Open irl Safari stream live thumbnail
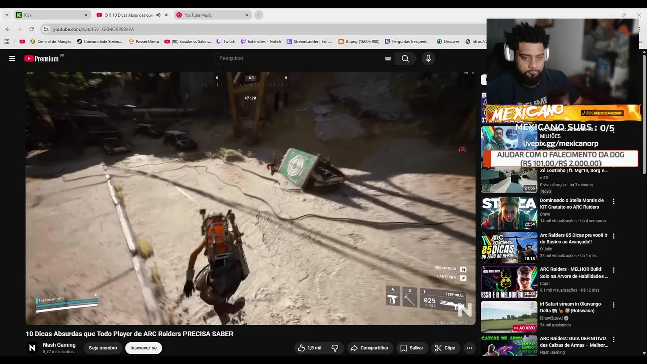Screen dimensions: 647x364 pos(509,317)
